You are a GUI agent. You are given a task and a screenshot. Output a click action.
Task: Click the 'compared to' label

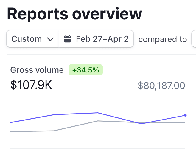(x=163, y=39)
